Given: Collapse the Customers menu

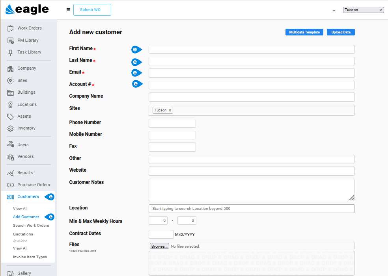Looking at the screenshot, I should 28,197.
